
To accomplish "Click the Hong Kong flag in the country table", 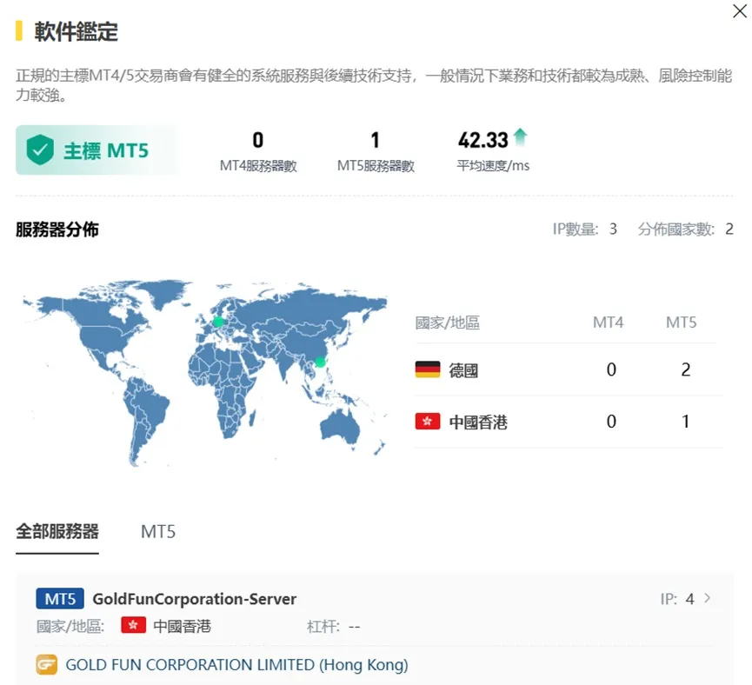I will click(428, 421).
